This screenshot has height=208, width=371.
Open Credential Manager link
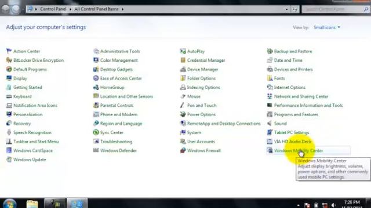206,60
